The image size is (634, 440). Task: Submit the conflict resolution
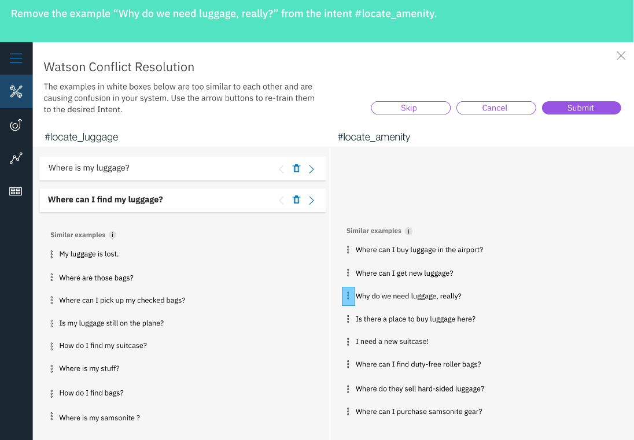pyautogui.click(x=581, y=108)
